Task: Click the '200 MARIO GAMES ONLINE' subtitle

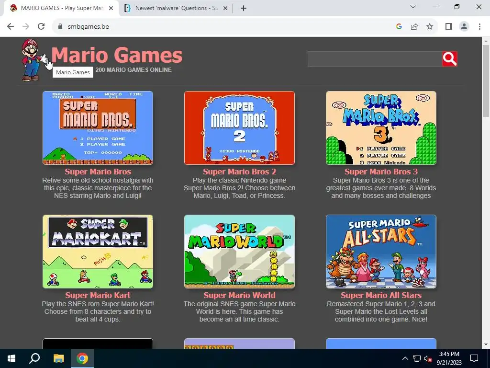Action: 134,70
